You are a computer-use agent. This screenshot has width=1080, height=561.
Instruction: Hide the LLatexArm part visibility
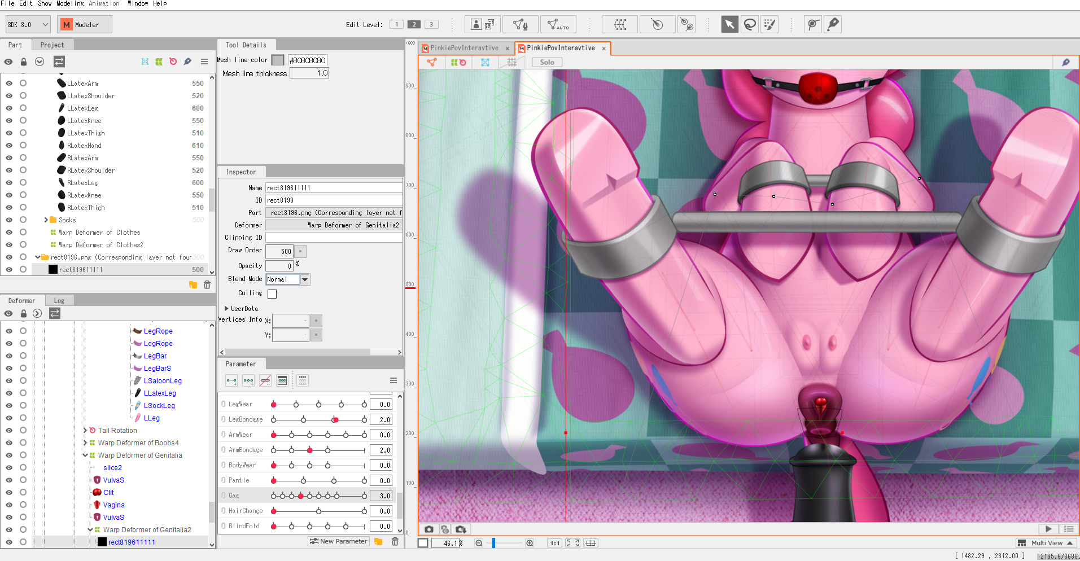(x=9, y=83)
